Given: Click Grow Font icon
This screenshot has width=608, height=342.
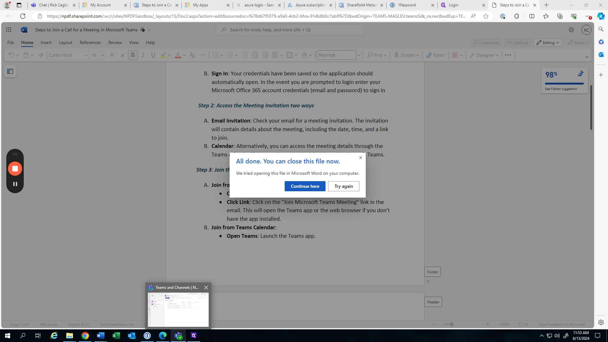Looking at the screenshot, I should point(112,55).
